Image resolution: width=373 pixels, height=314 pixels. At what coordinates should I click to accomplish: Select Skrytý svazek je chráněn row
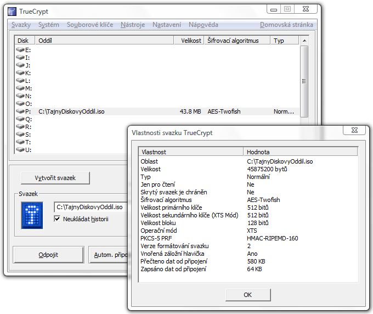click(248, 192)
